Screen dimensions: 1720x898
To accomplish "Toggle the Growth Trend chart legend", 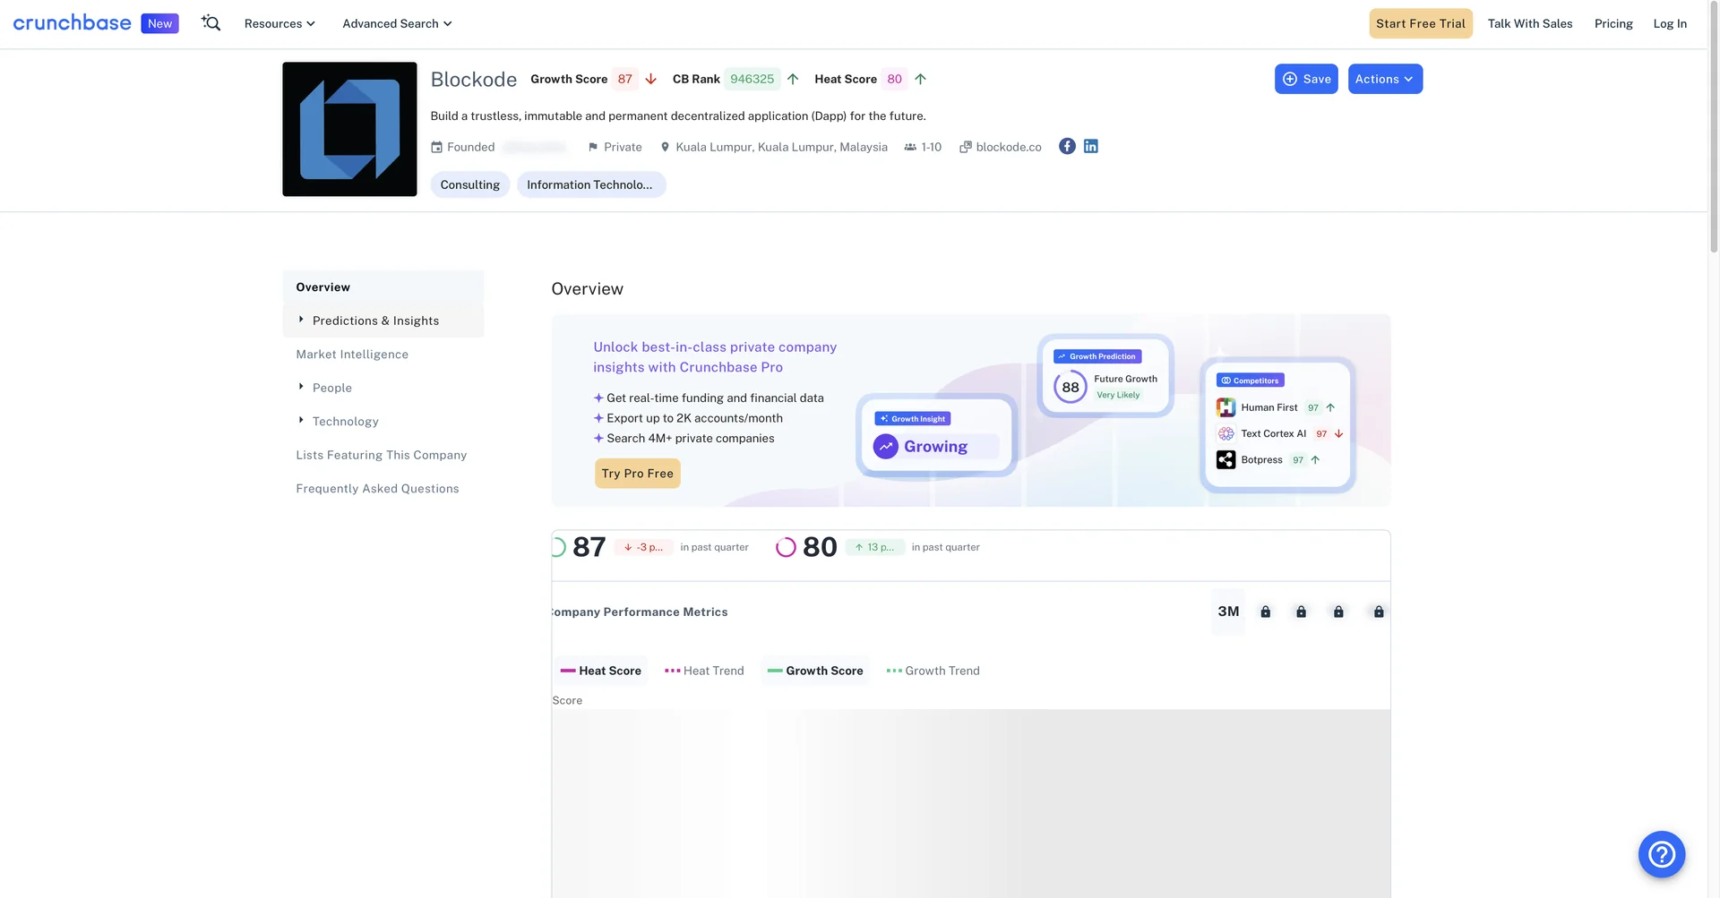I will (x=933, y=671).
